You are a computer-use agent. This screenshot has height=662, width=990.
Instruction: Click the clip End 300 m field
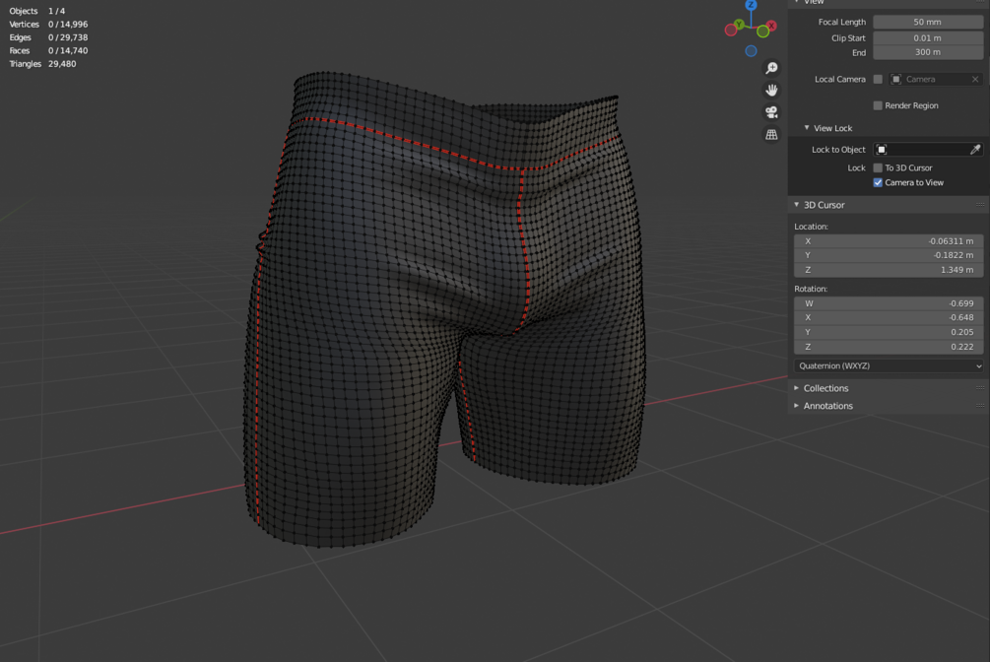pos(928,52)
